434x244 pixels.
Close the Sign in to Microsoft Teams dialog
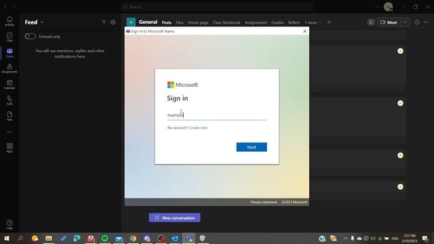coord(304,31)
